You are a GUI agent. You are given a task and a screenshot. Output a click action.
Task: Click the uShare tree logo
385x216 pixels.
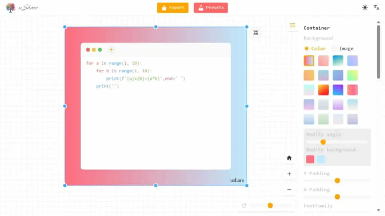click(x=10, y=8)
